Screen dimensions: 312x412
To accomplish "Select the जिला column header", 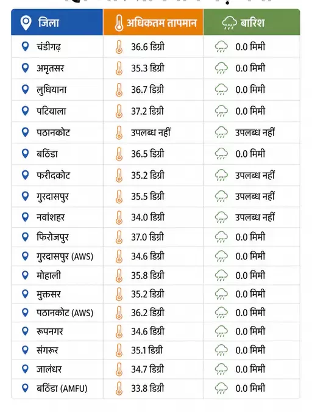I will (x=57, y=23).
